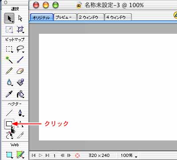Screen dimensions: 177x160
Task: Choose the Crop tool
Action: tap(20, 29)
